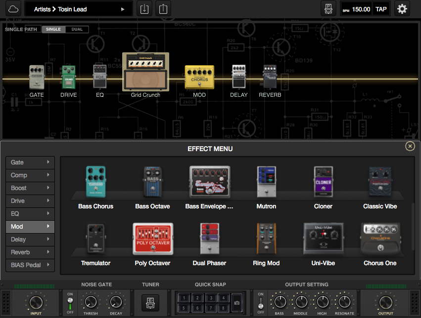Click the download preset icon
The image size is (421, 318).
144,9
